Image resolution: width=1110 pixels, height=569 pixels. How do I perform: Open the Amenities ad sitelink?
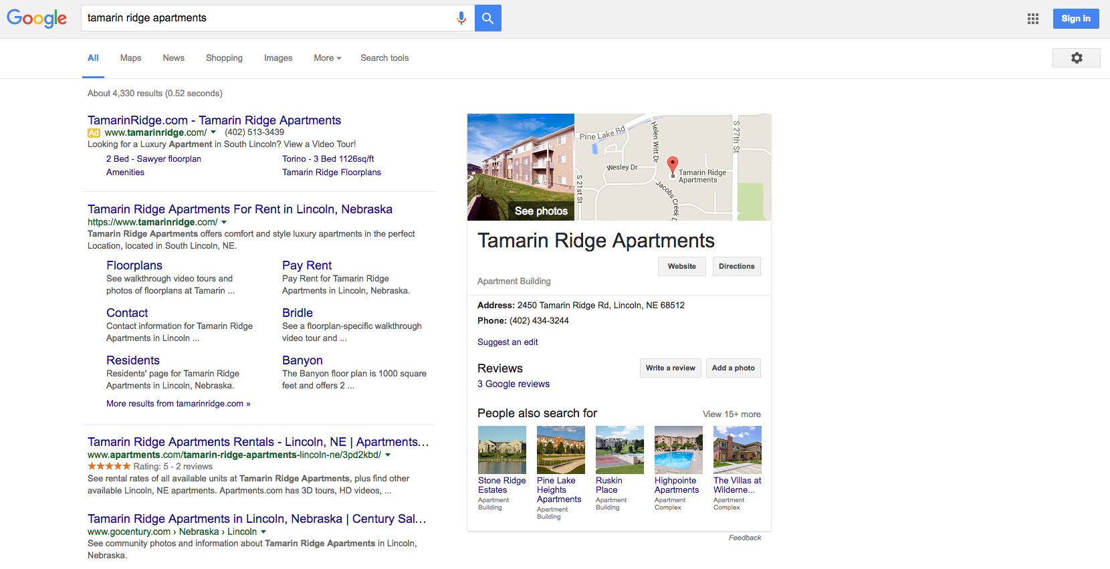point(125,173)
